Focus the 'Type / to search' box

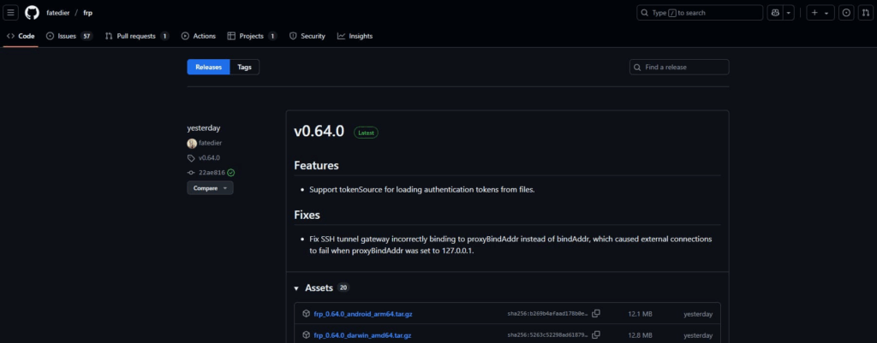pos(700,13)
